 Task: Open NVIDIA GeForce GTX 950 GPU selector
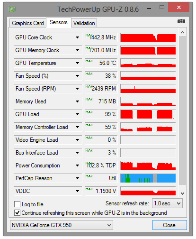(62, 225)
